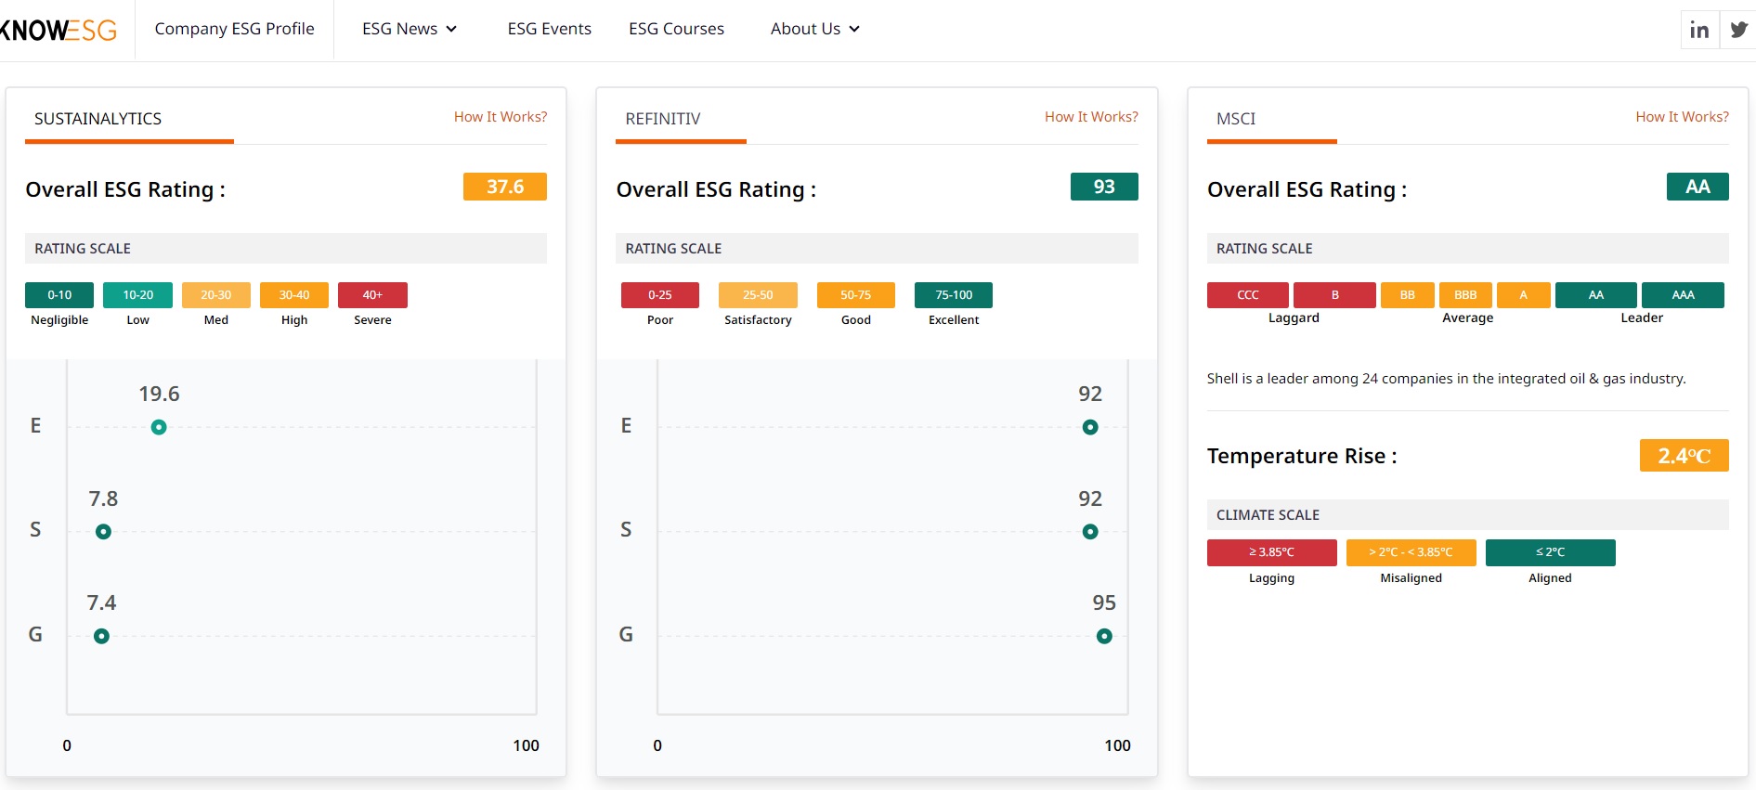Click the Leader label under MSCI scale
Image resolution: width=1756 pixels, height=790 pixels.
point(1642,317)
